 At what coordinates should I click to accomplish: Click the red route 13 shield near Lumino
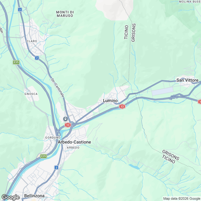click(122, 106)
